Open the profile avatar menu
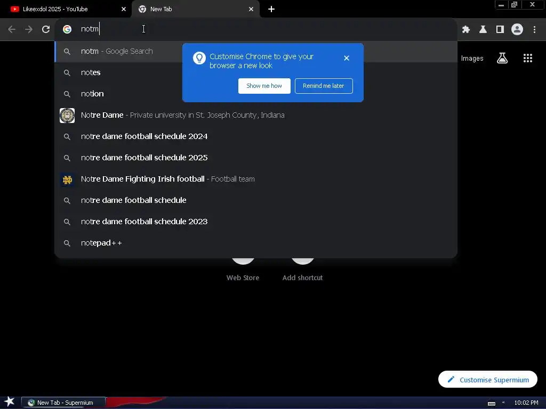This screenshot has height=409, width=546. tap(517, 29)
